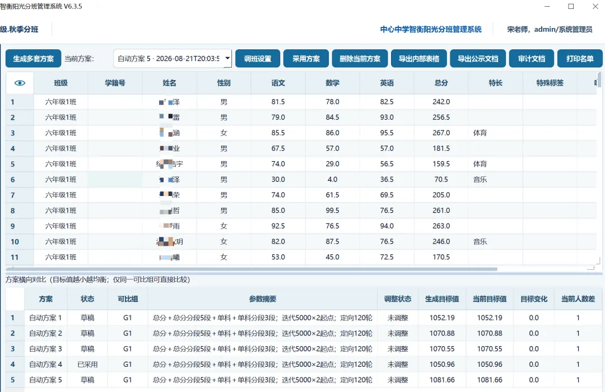The height and width of the screenshot is (392, 605).
Task: Click the 打印名单 button
Action: (x=580, y=59)
